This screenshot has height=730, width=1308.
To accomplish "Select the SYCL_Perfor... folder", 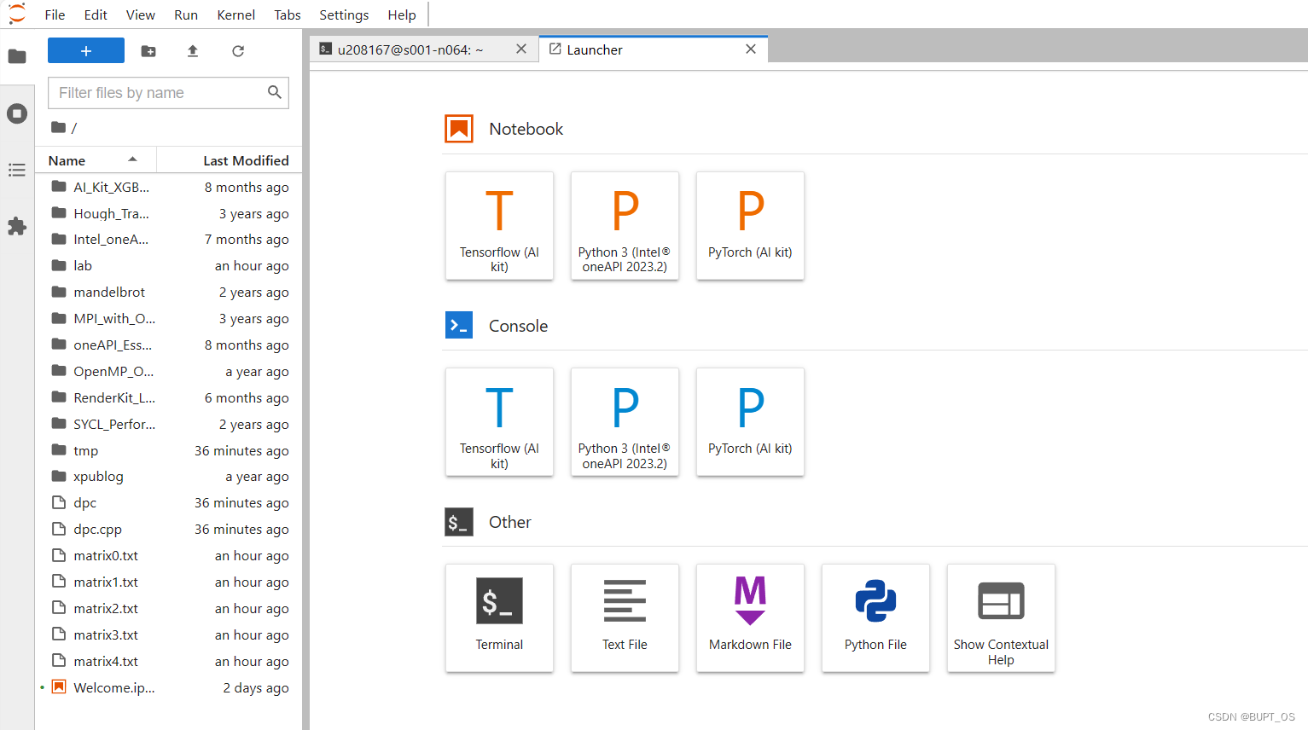I will (x=169, y=425).
